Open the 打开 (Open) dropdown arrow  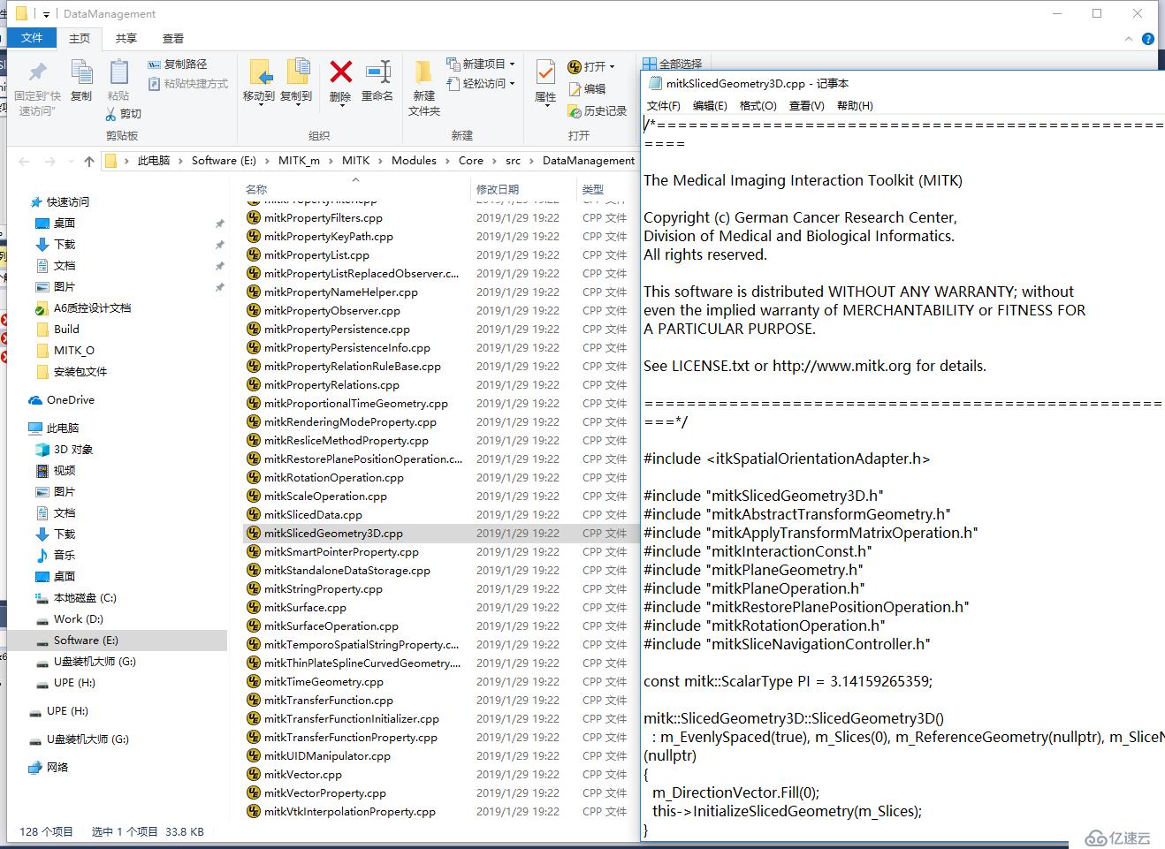tap(612, 67)
